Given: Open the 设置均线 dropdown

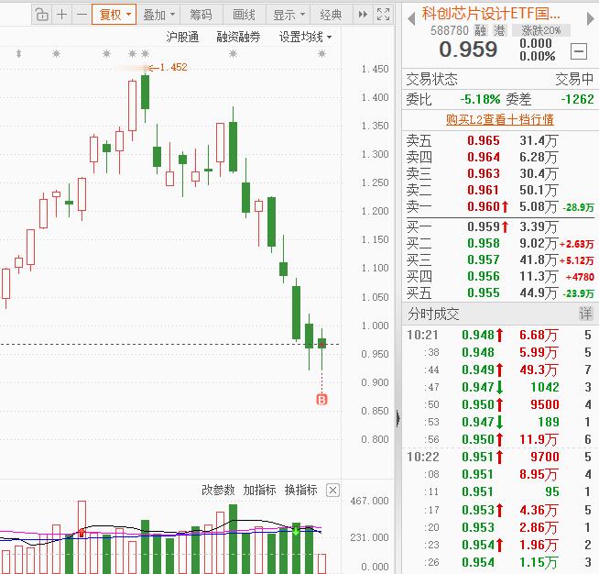Looking at the screenshot, I should [x=306, y=37].
